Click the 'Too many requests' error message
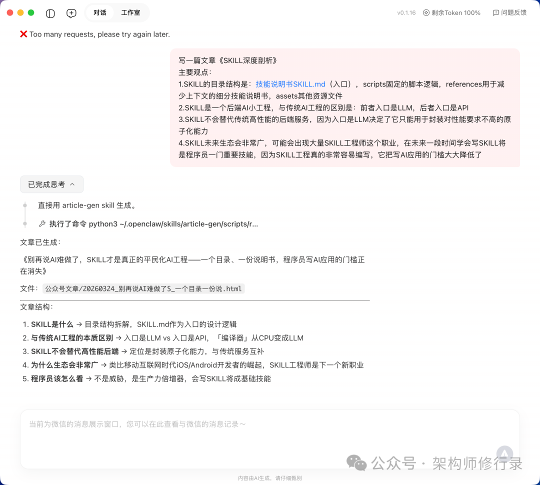This screenshot has width=540, height=485. [99, 34]
